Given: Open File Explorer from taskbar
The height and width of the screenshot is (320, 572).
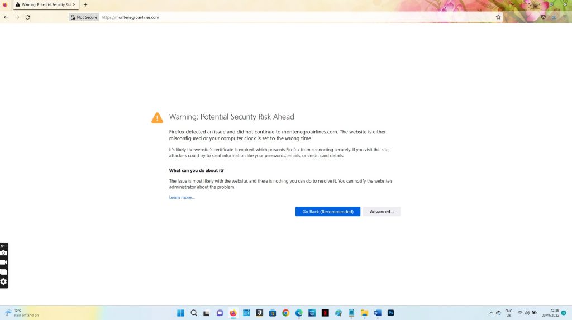Looking at the screenshot, I should (x=364, y=313).
